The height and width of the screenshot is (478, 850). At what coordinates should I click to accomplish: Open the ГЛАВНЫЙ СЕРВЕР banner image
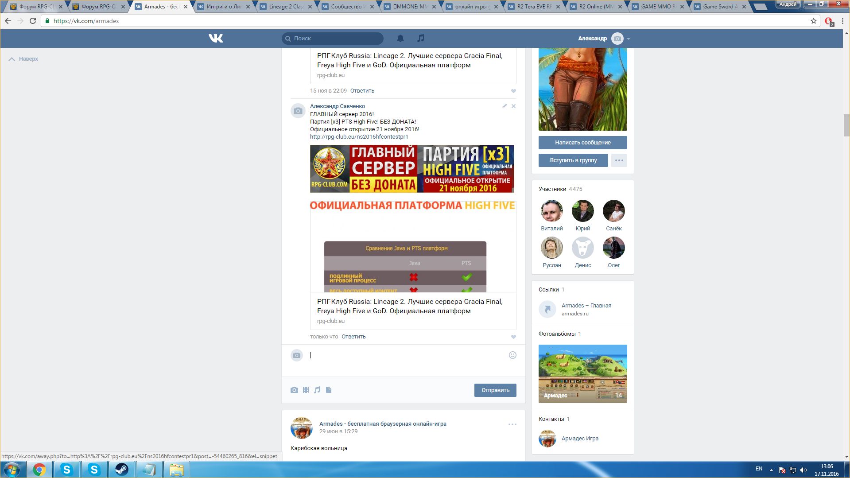point(412,169)
